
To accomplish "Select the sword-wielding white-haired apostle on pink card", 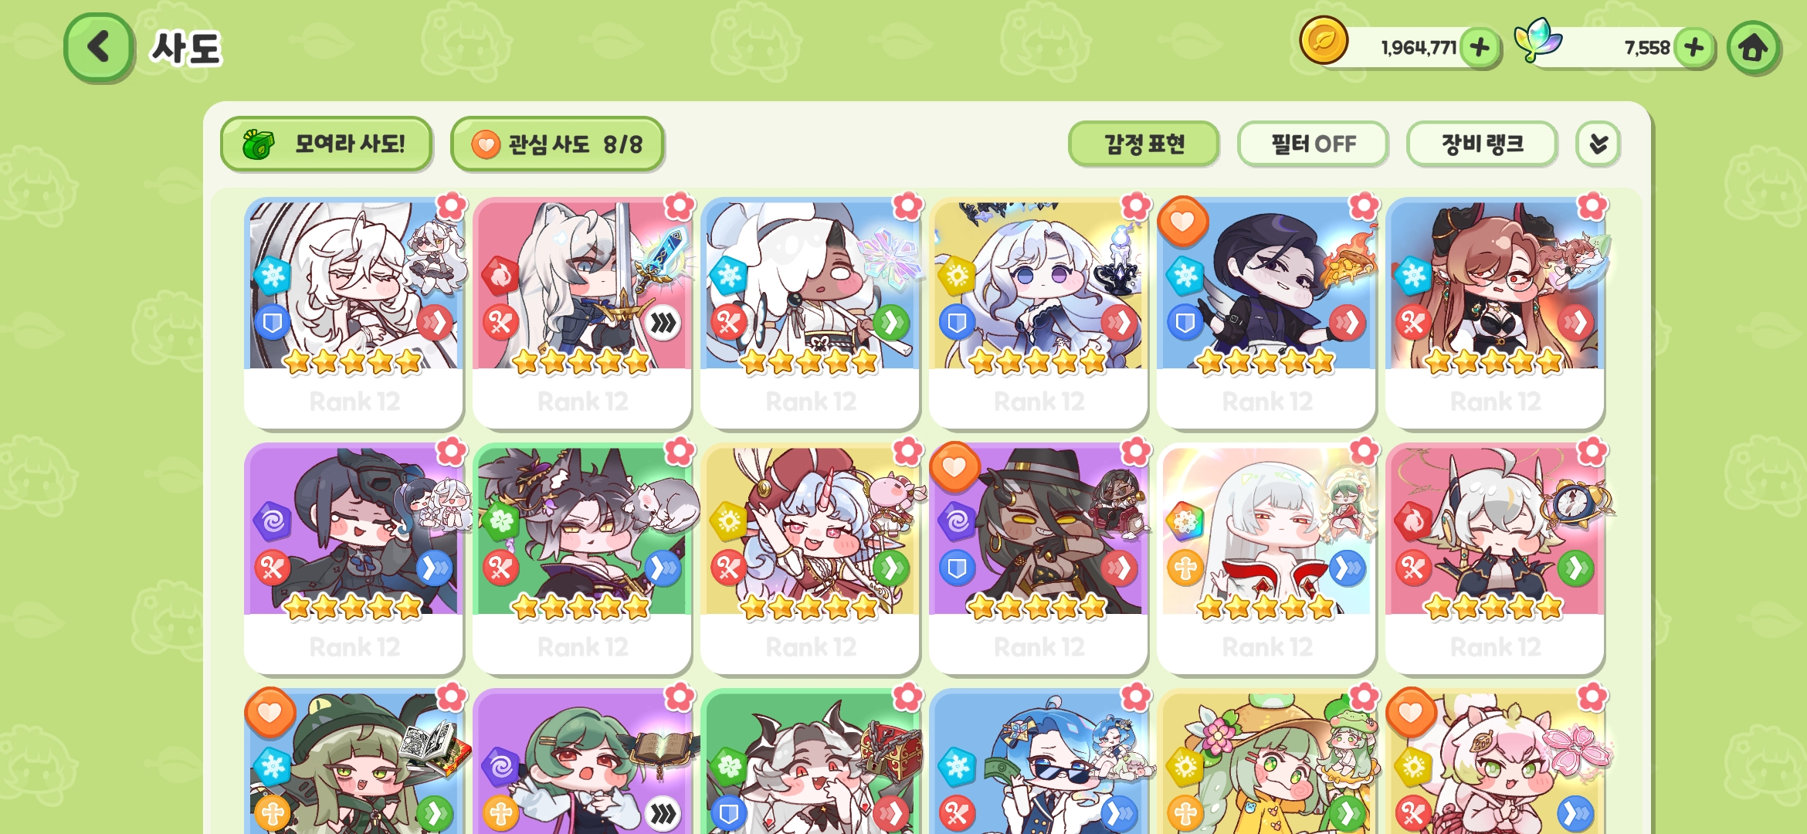I will pos(581,312).
